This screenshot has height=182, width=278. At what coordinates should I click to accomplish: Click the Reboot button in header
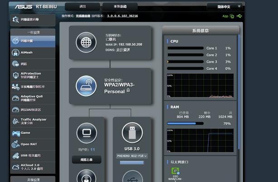coord(120,6)
